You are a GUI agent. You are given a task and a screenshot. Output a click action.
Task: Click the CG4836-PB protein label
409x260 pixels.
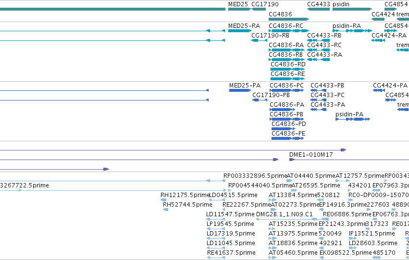[x=286, y=114]
